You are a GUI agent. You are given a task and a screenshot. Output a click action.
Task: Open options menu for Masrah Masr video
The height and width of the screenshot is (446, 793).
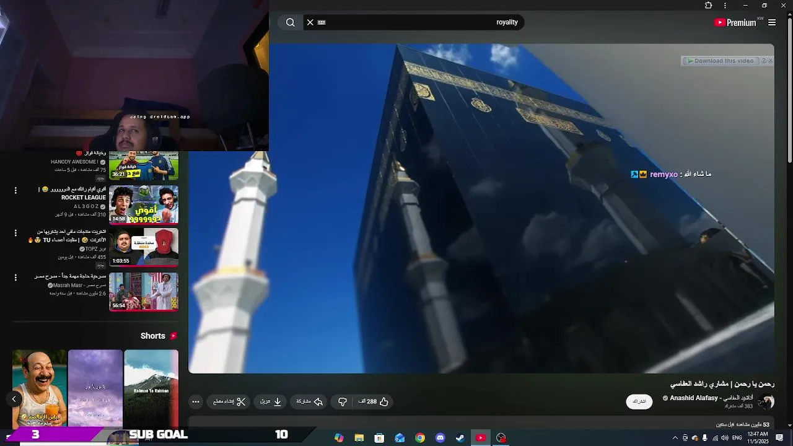coord(15,278)
